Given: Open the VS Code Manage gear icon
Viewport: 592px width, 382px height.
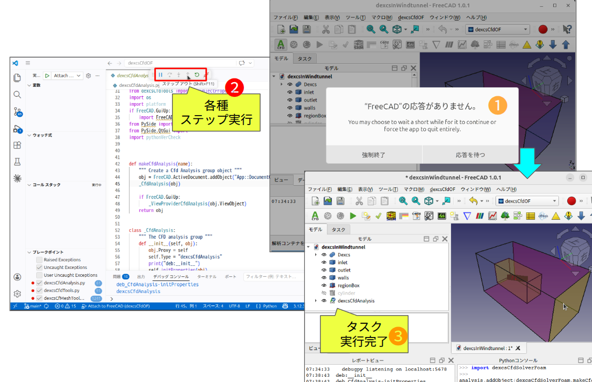Looking at the screenshot, I should click(17, 294).
